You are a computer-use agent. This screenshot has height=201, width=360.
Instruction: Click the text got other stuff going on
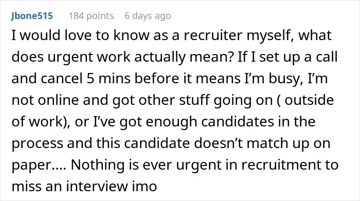click(192, 101)
